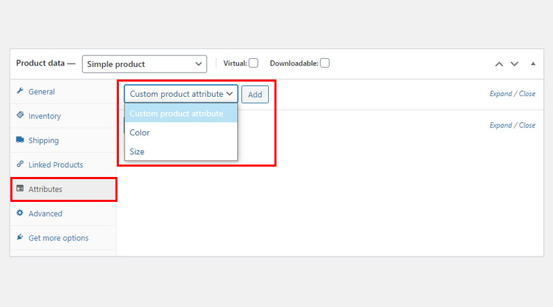Enable the Virtual checkbox

point(253,63)
